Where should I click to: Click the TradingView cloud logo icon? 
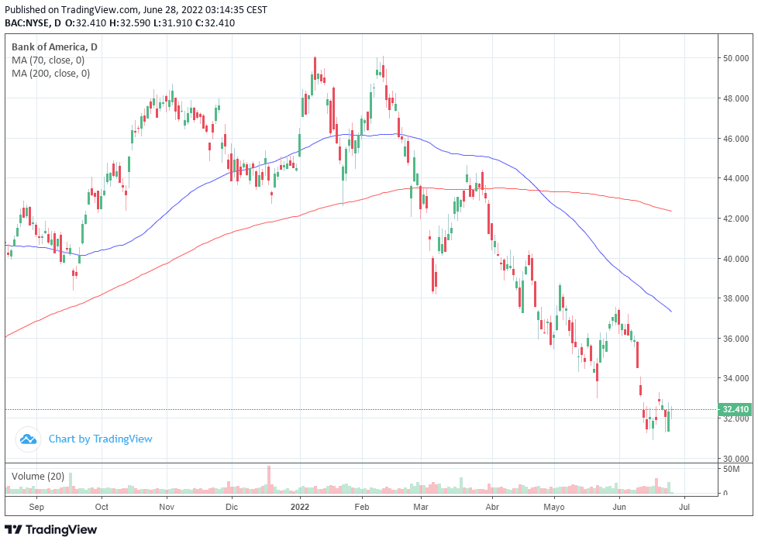(x=28, y=439)
